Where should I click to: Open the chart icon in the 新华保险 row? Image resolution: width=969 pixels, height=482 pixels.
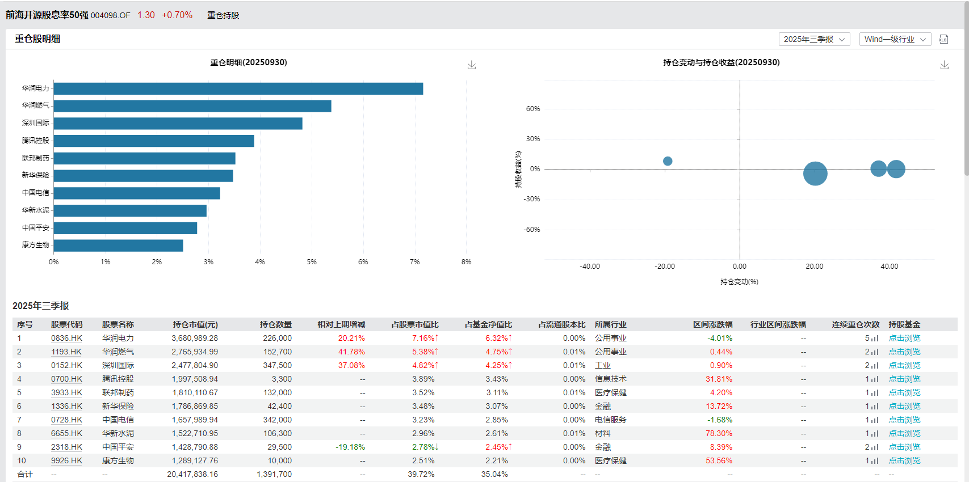(x=875, y=407)
